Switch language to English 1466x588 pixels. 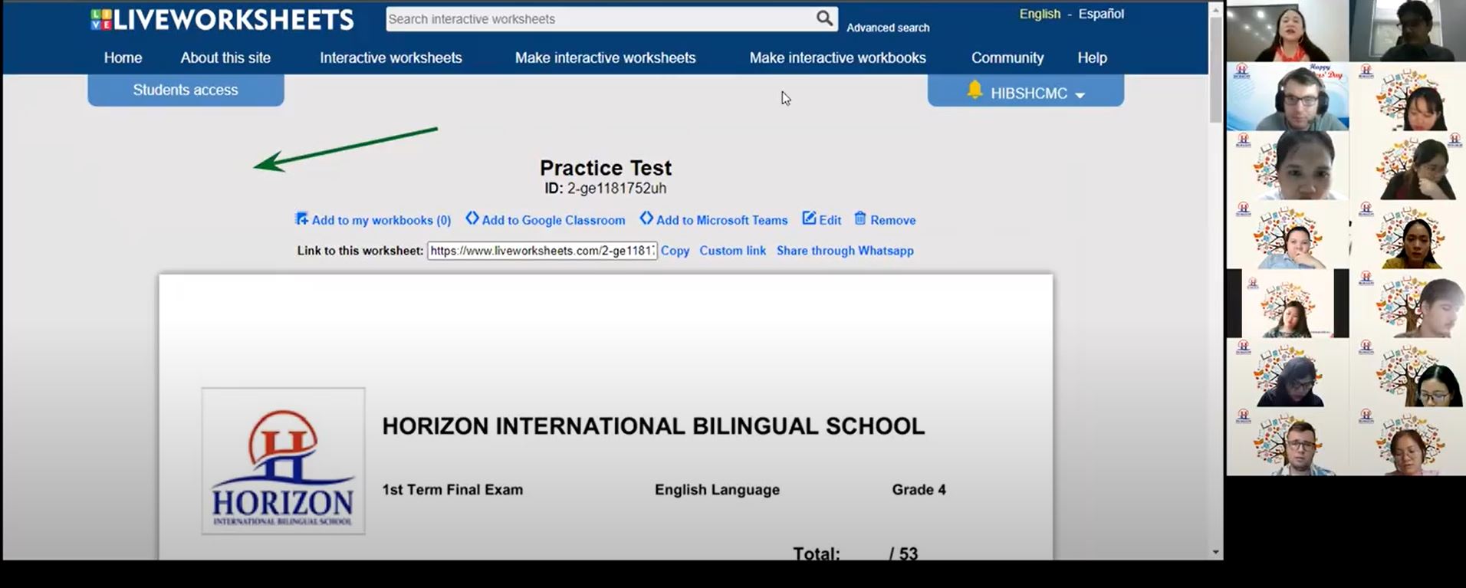point(1040,14)
